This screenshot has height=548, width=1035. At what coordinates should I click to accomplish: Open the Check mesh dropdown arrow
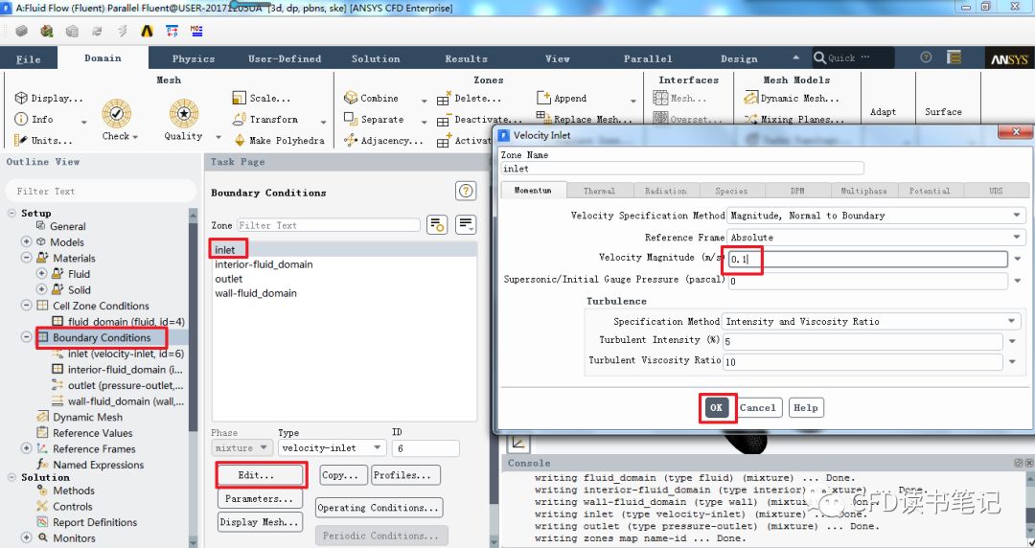point(135,137)
